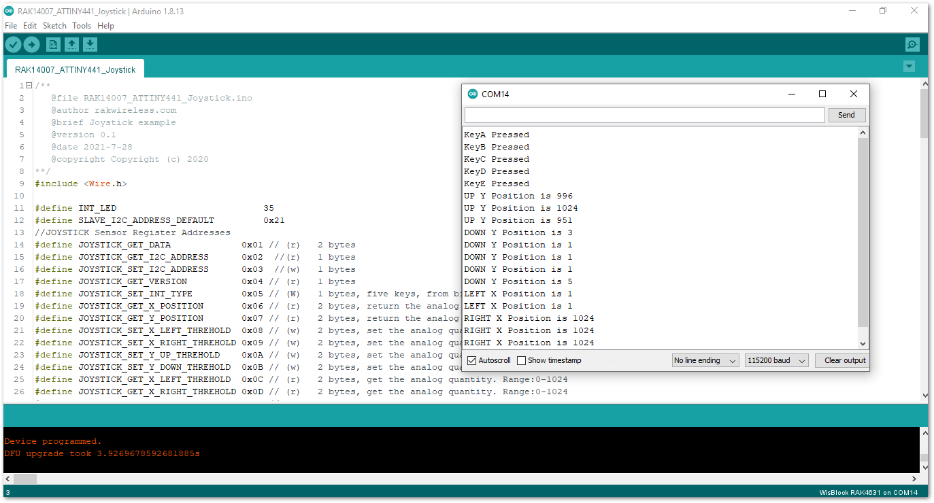Click the 'UP Y Position is 951' line
The image size is (934, 503).
[x=518, y=220]
